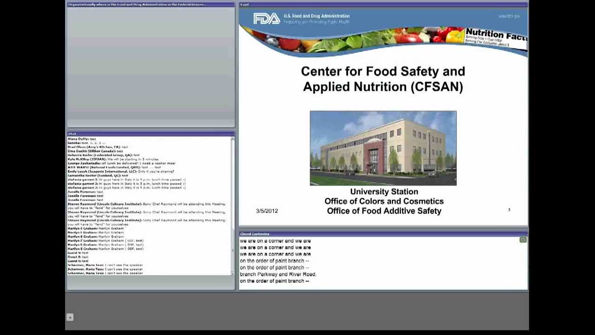
Task: Click 'Office of Colors and Cosmetics' text
Action: 384,201
